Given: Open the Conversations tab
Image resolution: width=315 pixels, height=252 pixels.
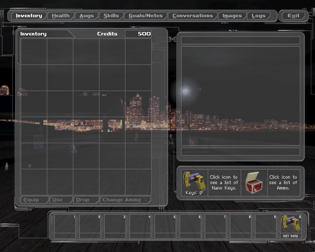Looking at the screenshot, I should 193,16.
